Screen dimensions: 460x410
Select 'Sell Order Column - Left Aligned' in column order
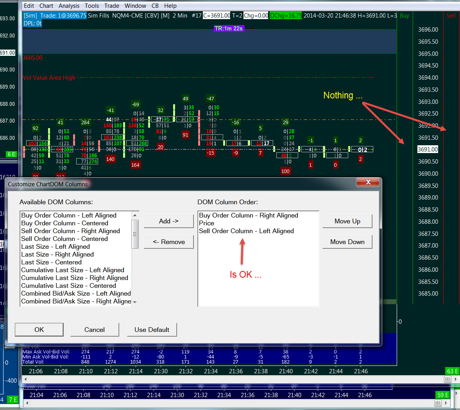click(246, 231)
